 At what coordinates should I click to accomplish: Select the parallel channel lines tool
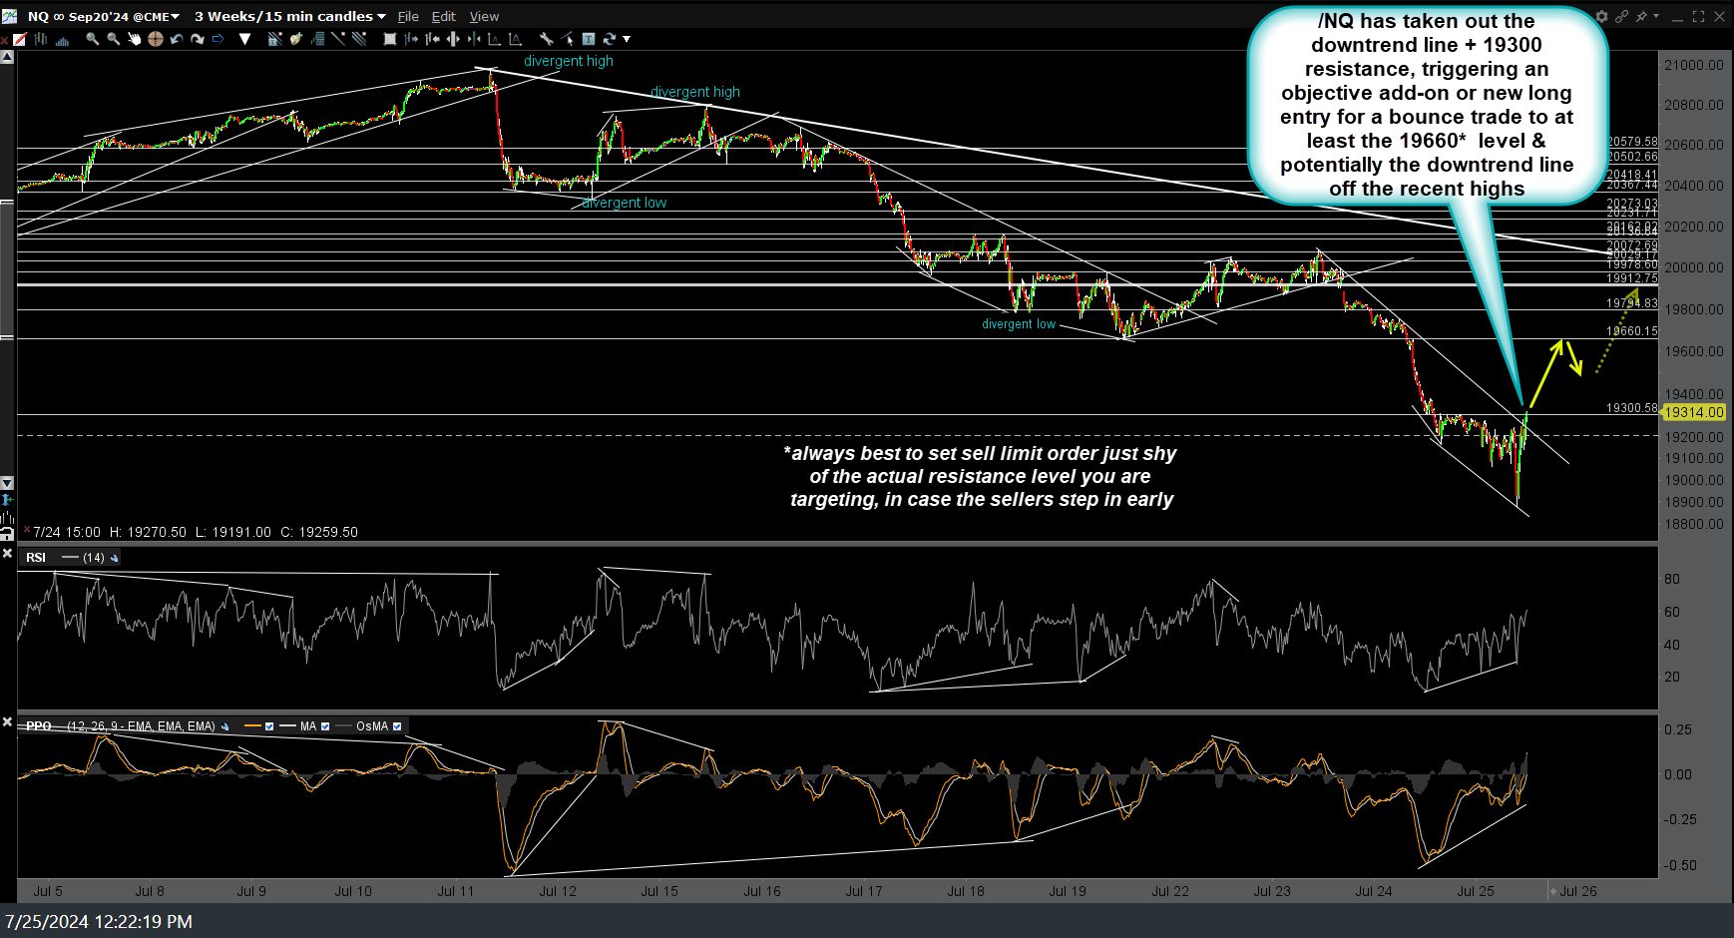pyautogui.click(x=359, y=39)
